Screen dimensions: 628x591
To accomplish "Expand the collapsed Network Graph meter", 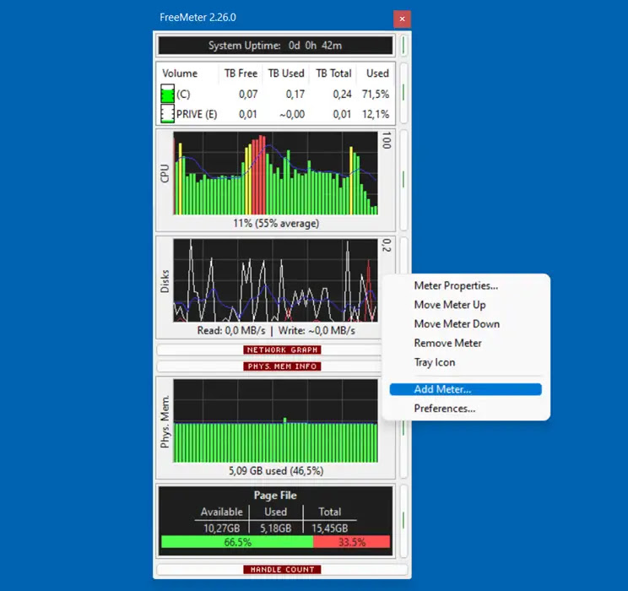I will (x=282, y=350).
